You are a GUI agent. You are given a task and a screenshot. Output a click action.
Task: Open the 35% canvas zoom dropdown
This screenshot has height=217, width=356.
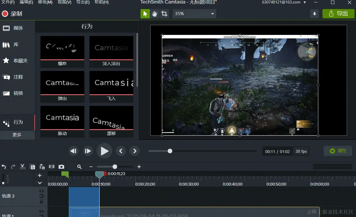click(194, 14)
